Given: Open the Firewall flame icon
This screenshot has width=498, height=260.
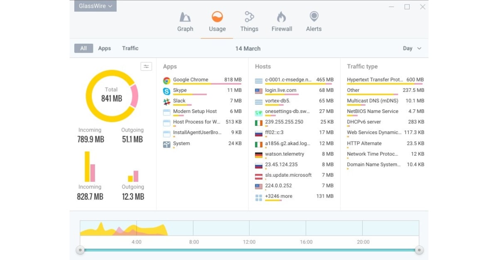Looking at the screenshot, I should 281,17.
